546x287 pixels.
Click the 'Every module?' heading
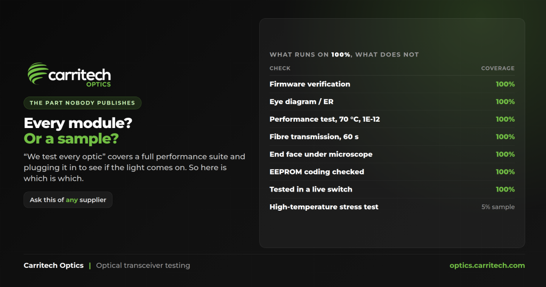[78, 123]
